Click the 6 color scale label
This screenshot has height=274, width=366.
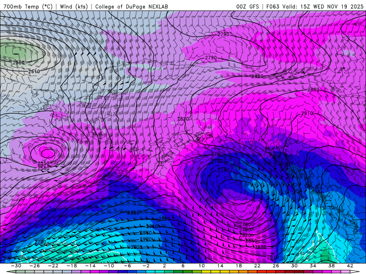click(x=183, y=266)
